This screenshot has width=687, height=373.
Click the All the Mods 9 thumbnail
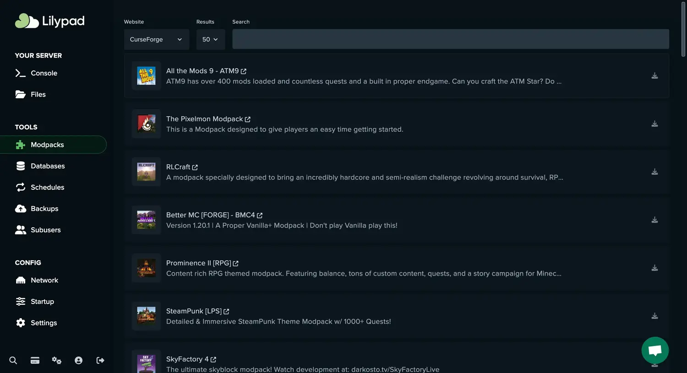(147, 76)
